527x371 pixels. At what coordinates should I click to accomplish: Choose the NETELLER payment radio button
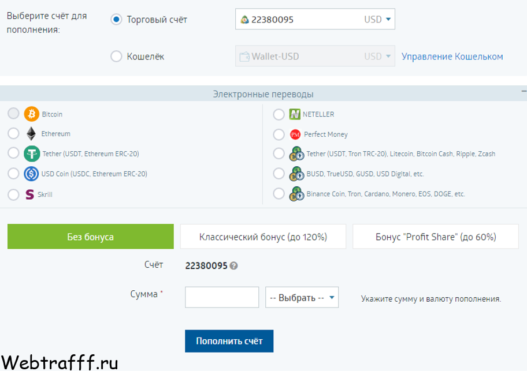(x=279, y=114)
